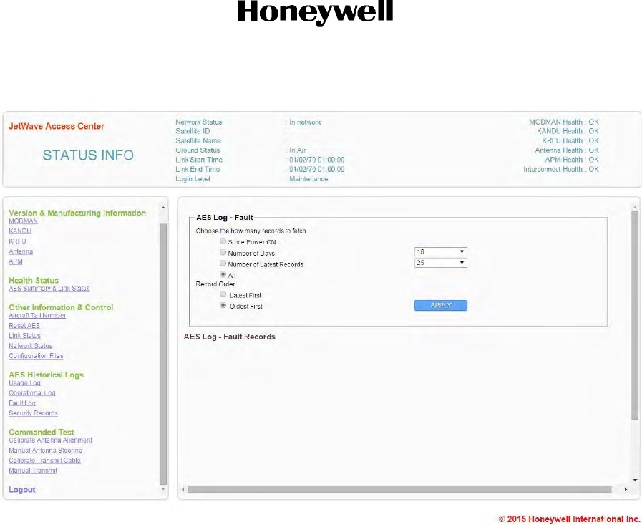Open the KRFU version information link
Image resolution: width=642 pixels, height=525 pixels.
click(17, 241)
